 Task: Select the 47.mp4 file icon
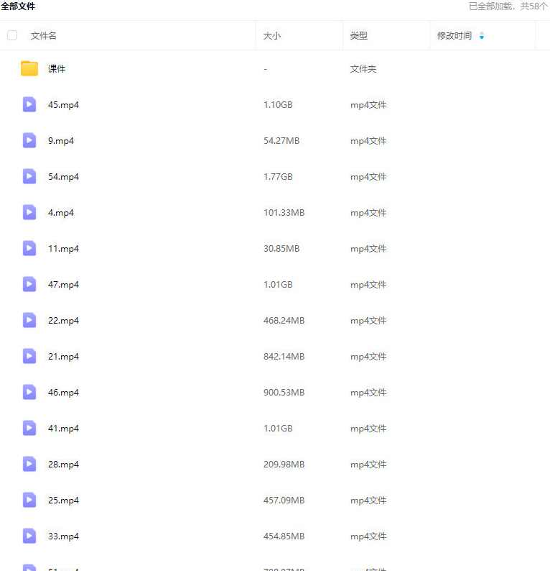(29, 285)
